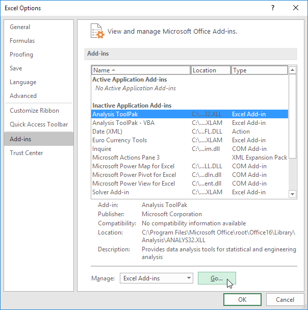The width and height of the screenshot is (308, 310).
Task: Open the Advanced options category
Action: click(39, 96)
